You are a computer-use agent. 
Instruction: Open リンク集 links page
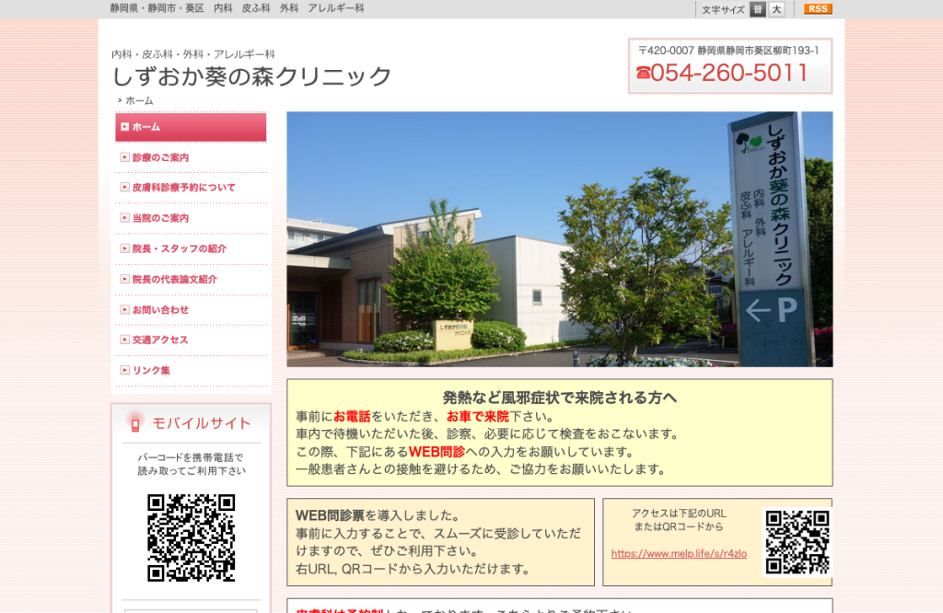click(151, 371)
